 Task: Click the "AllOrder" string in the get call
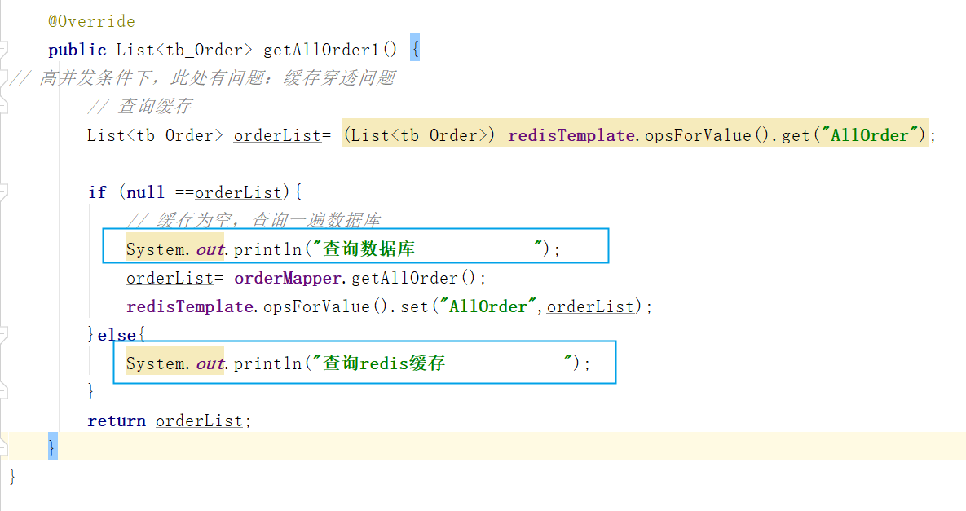click(869, 135)
